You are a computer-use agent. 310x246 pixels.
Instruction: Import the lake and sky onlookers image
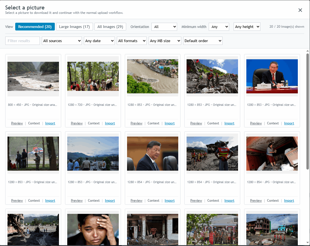click(110, 201)
